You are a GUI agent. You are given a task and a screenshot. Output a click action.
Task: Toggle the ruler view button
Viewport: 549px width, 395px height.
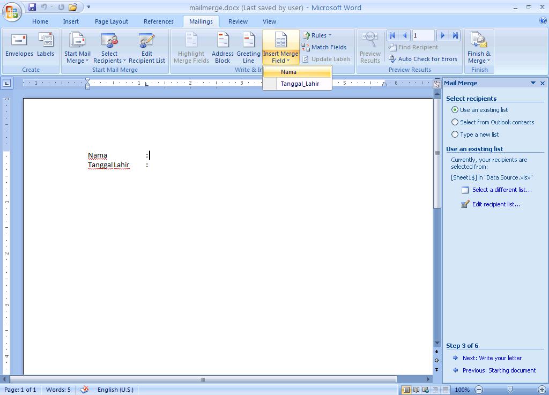[x=437, y=84]
